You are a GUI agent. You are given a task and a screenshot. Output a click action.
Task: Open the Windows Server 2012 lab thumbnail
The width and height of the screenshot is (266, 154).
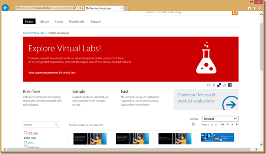[x=217, y=137]
